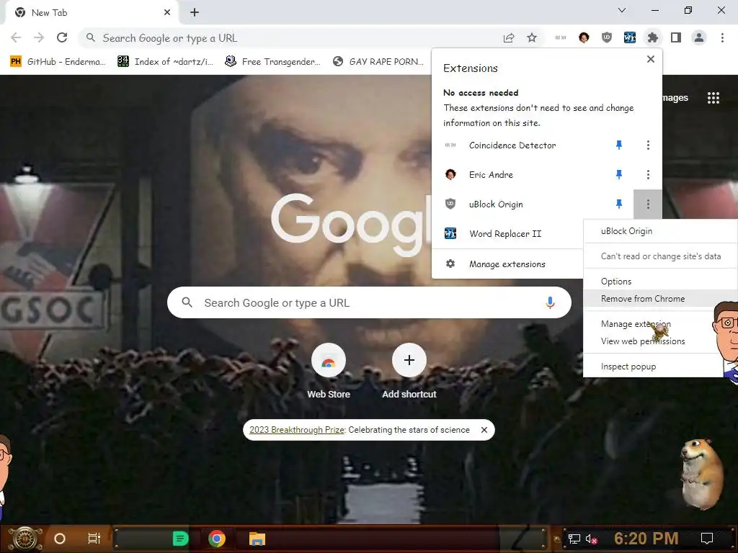Share this page icon in address bar
Image resolution: width=738 pixels, height=553 pixels.
coord(509,38)
